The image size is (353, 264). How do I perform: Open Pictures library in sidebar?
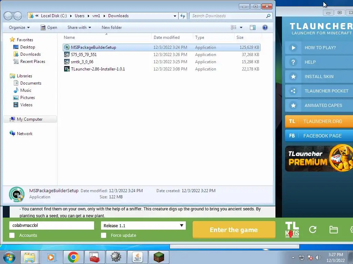(27, 97)
